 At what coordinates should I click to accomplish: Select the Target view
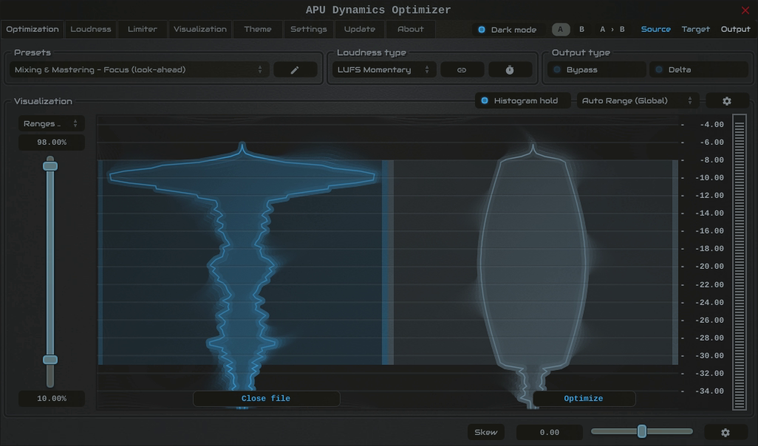tap(696, 30)
